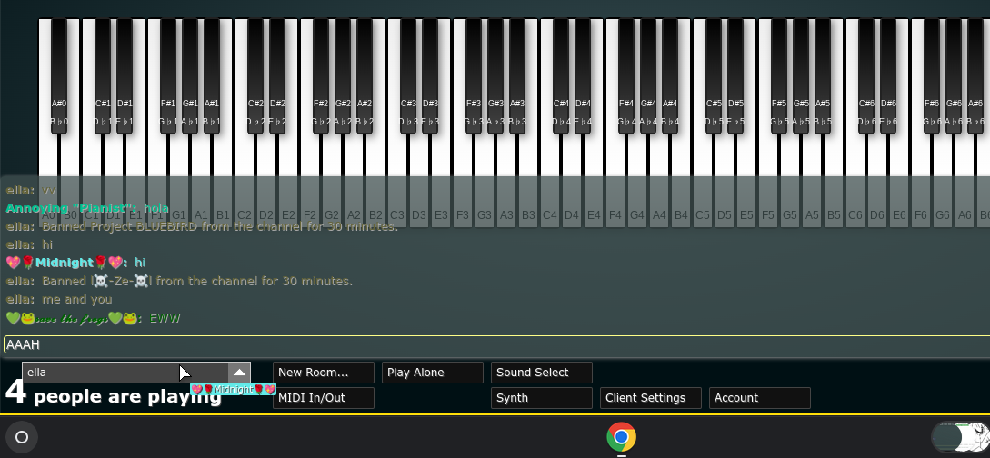This screenshot has width=990, height=458.
Task: Play the C#1 black key
Action: point(103,75)
